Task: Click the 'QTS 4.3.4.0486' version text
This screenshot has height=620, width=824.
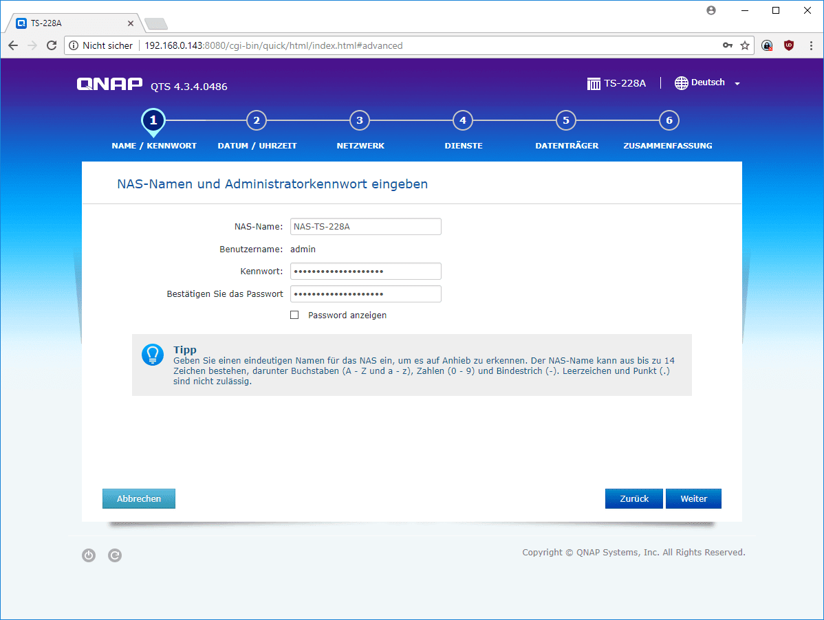Action: (189, 87)
